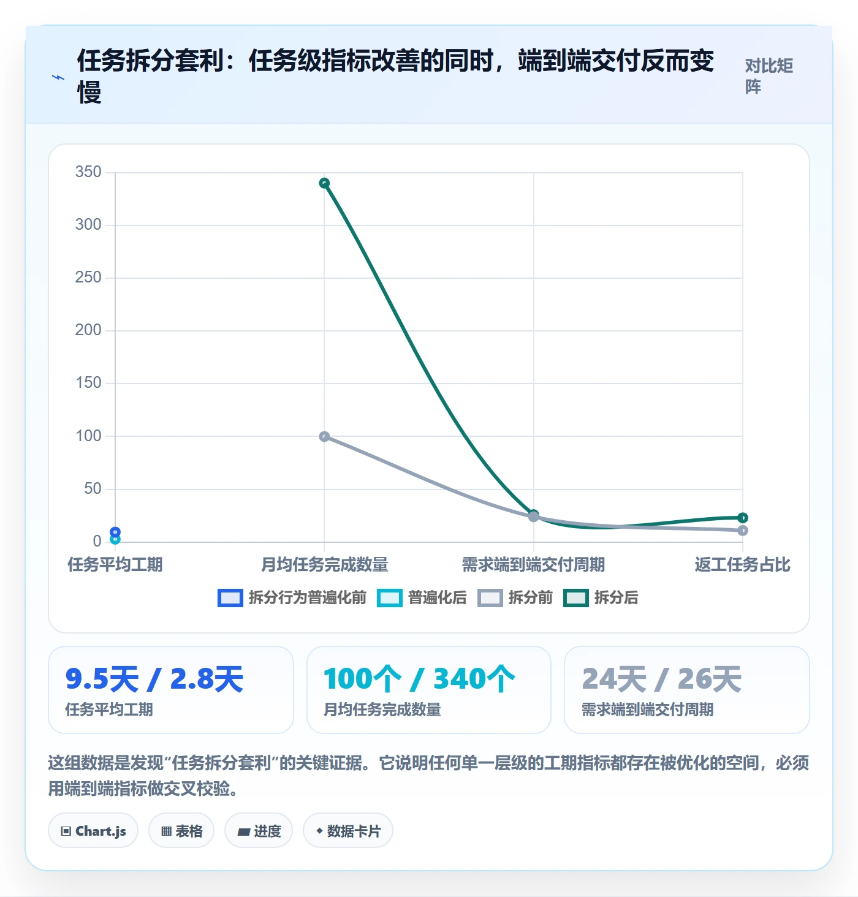Click the 350 y-axis value
858x897 pixels.
point(88,172)
